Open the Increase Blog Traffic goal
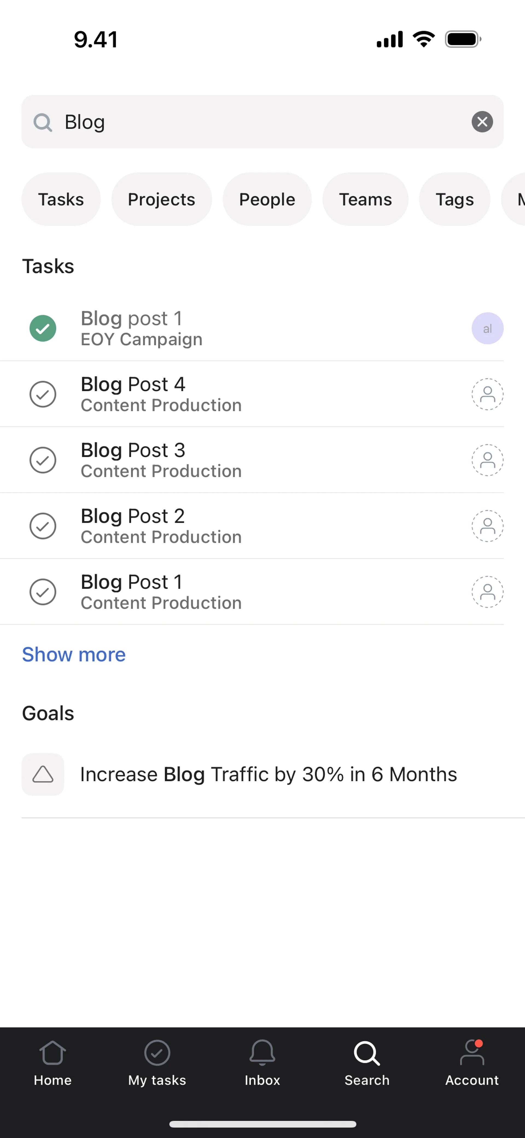Screen dimensions: 525x1138 pyautogui.click(x=268, y=774)
